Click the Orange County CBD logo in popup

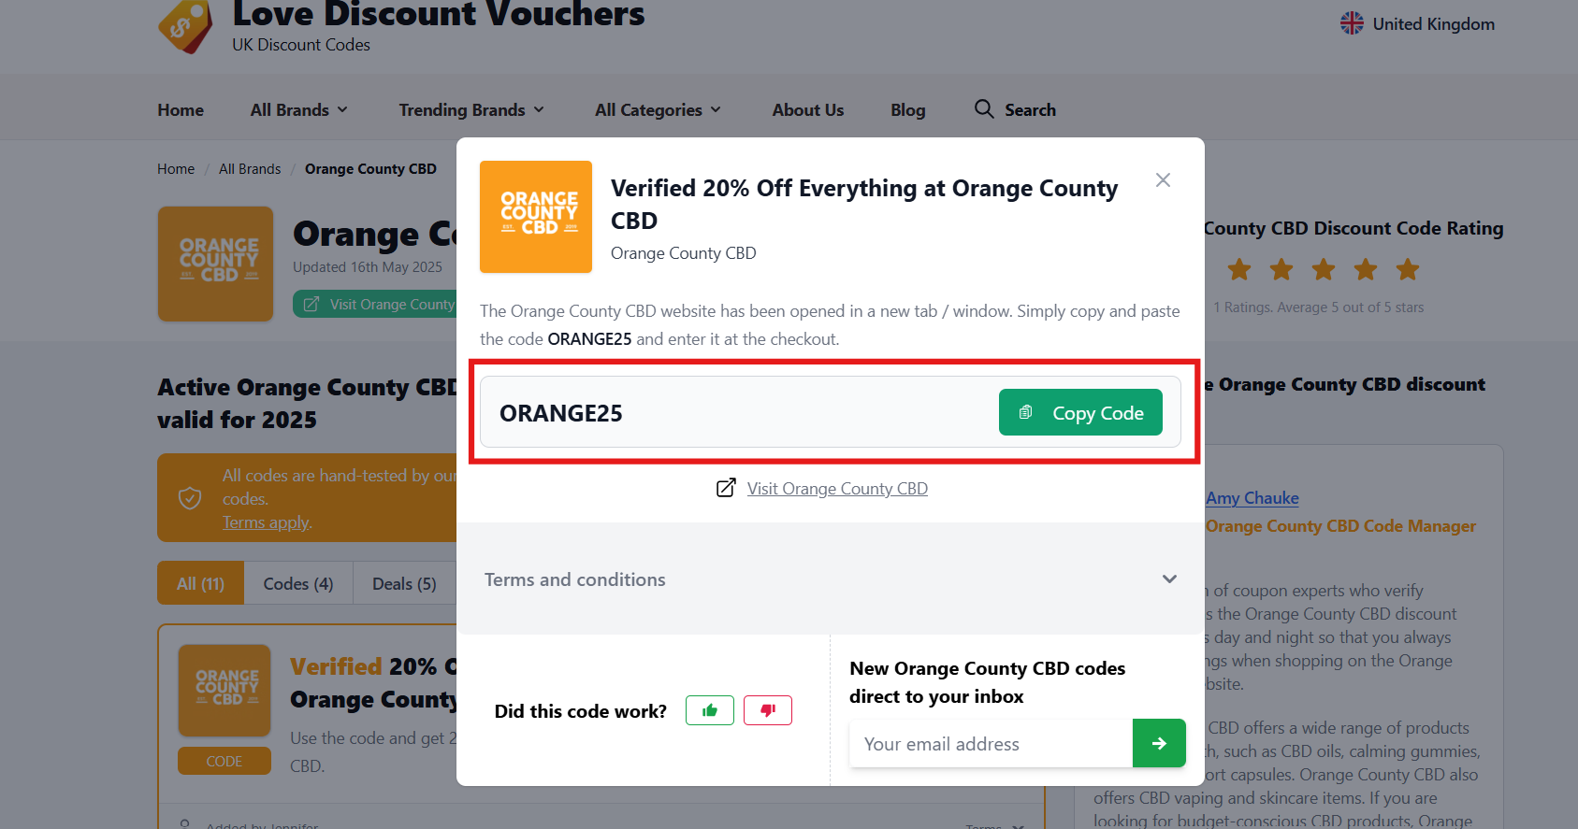[536, 217]
